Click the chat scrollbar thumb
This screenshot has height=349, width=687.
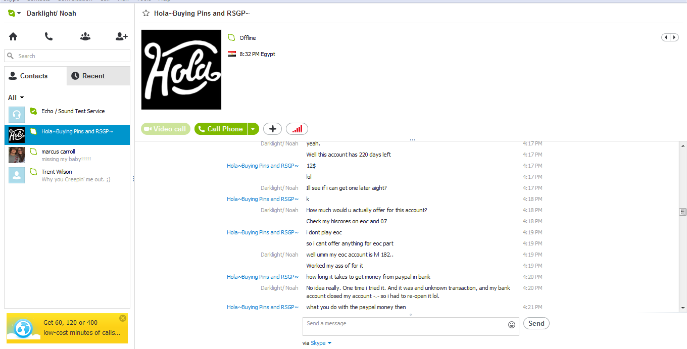pos(683,212)
